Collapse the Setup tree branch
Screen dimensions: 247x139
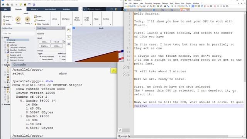point(3,37)
